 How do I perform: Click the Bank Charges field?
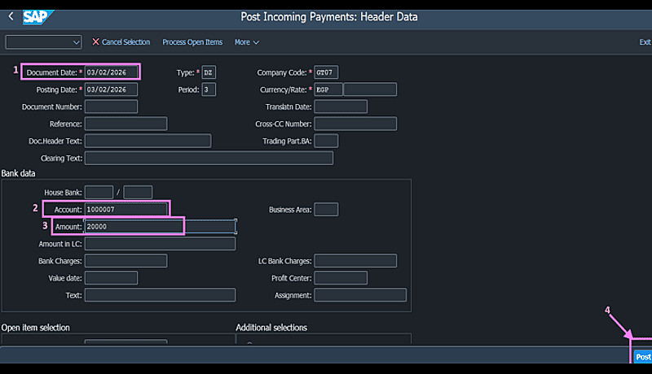click(x=126, y=261)
